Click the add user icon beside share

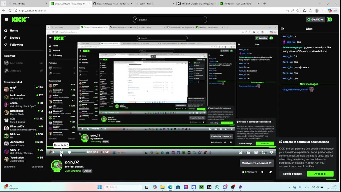tap(270, 172)
